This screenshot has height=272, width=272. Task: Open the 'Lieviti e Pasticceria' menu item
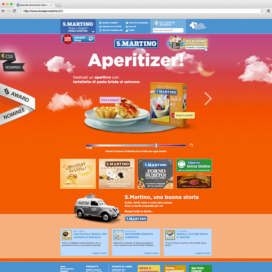click(x=137, y=23)
